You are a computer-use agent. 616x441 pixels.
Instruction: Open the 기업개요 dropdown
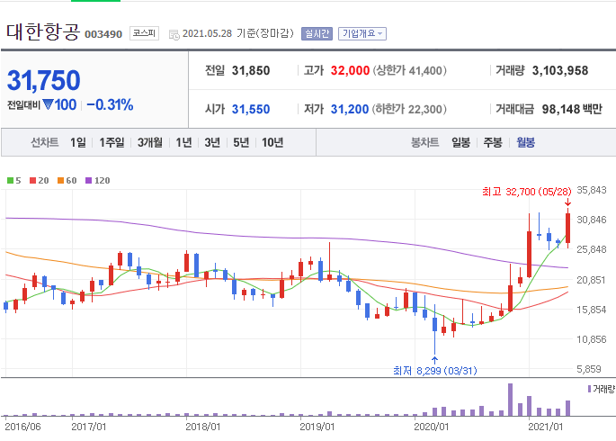(362, 33)
